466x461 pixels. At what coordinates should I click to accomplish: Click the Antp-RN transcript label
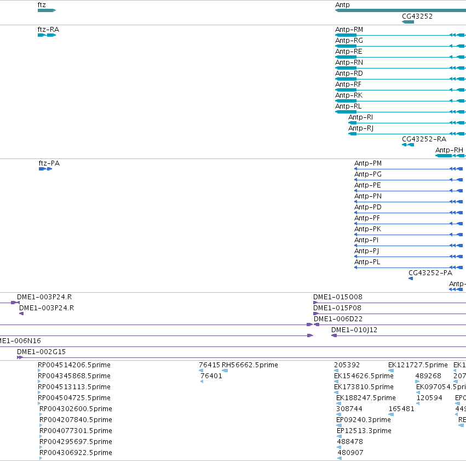click(x=349, y=62)
